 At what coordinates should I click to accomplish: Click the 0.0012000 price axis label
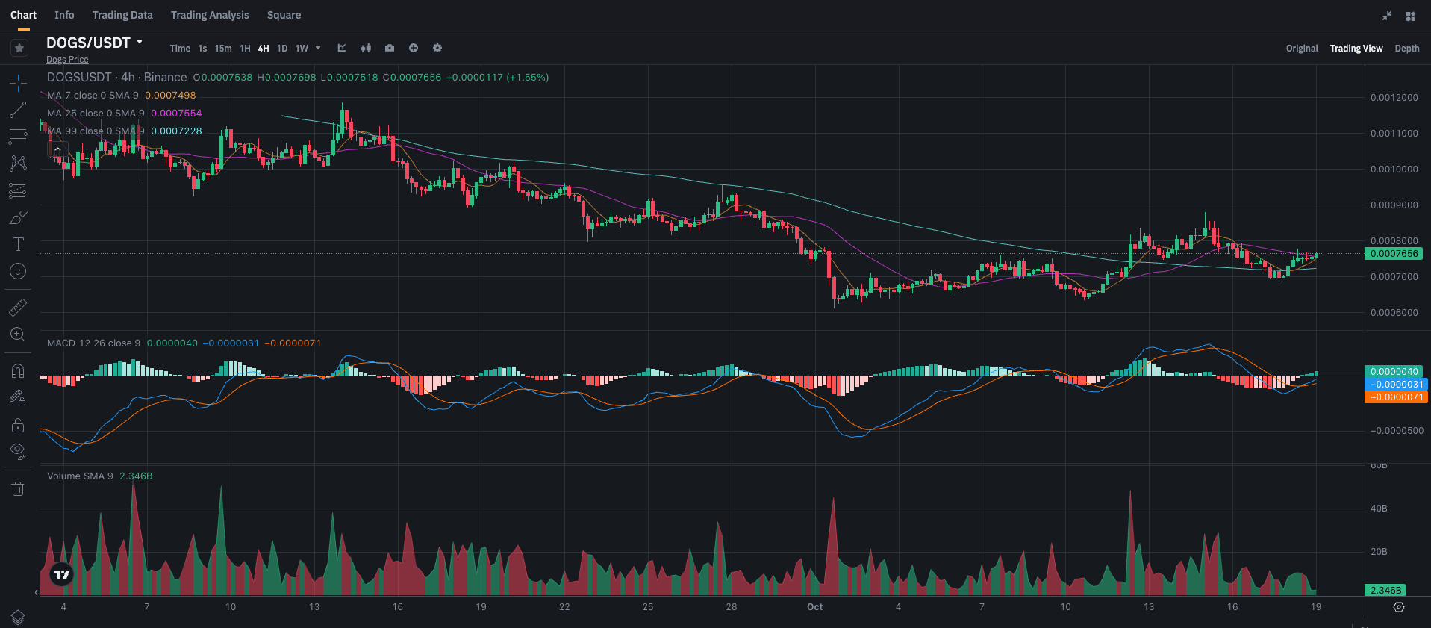1394,98
